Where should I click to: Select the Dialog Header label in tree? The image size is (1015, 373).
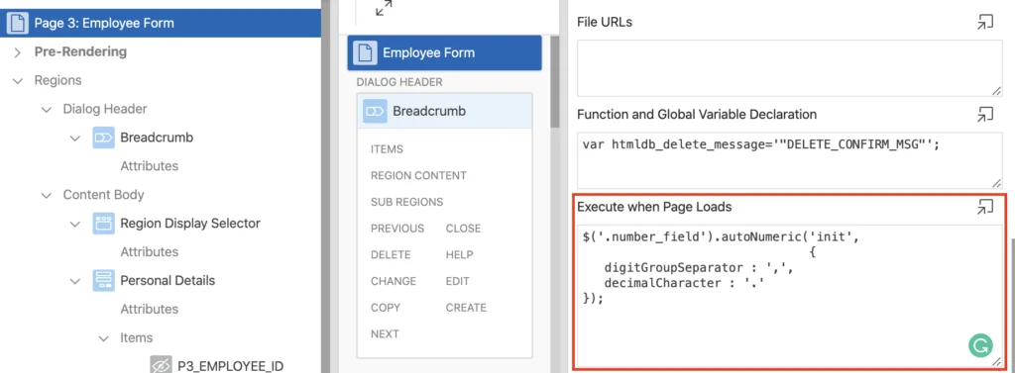click(105, 109)
